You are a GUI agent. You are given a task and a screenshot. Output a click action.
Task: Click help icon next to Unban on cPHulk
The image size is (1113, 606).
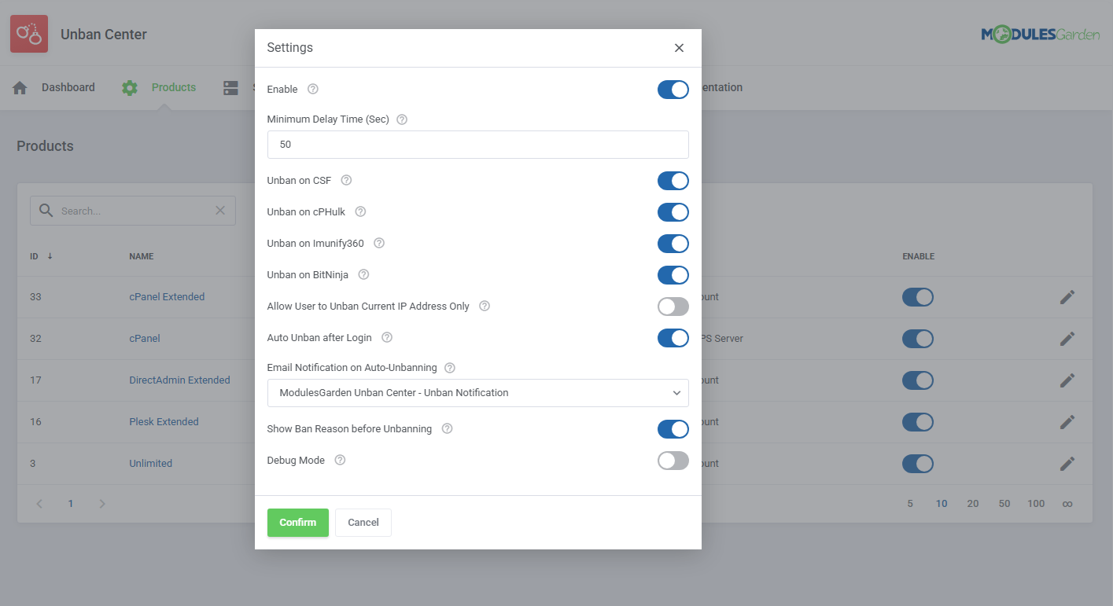click(360, 212)
